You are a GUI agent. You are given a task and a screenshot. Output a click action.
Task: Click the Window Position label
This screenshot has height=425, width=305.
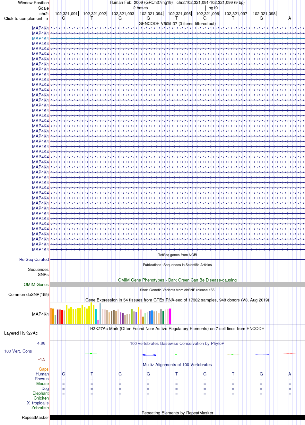[33, 3]
